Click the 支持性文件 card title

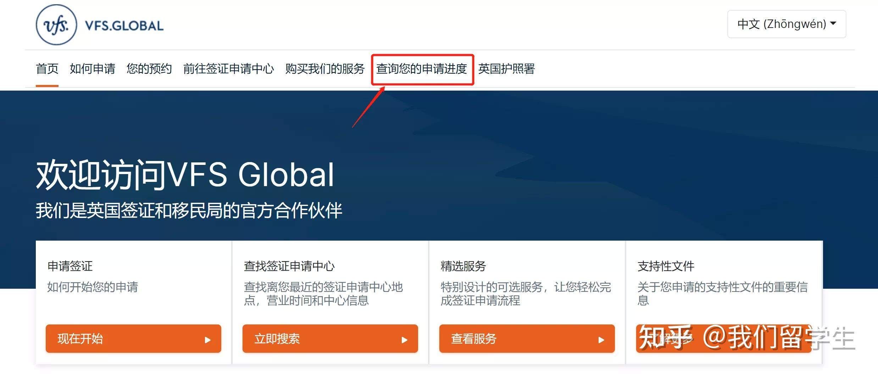666,266
